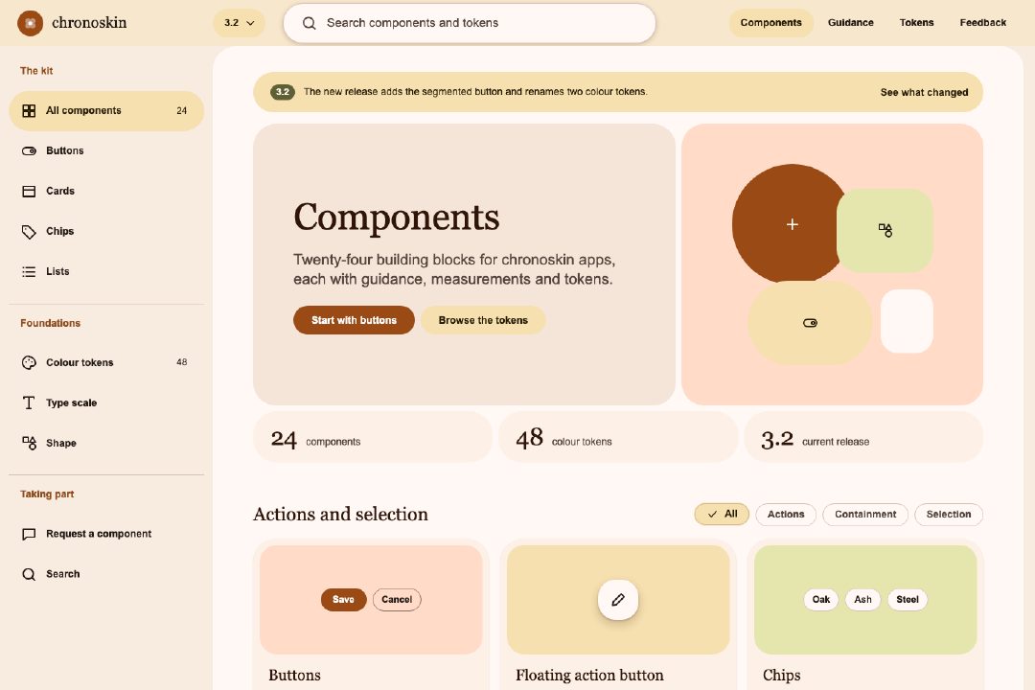Screen dimensions: 1035x690
Task: Click the Save button in Buttons preview
Action: (x=343, y=600)
